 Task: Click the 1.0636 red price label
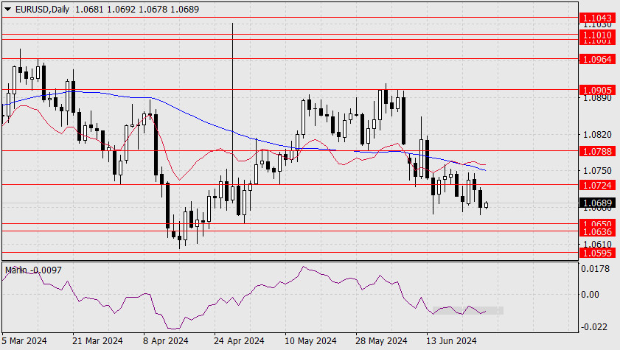pos(597,231)
